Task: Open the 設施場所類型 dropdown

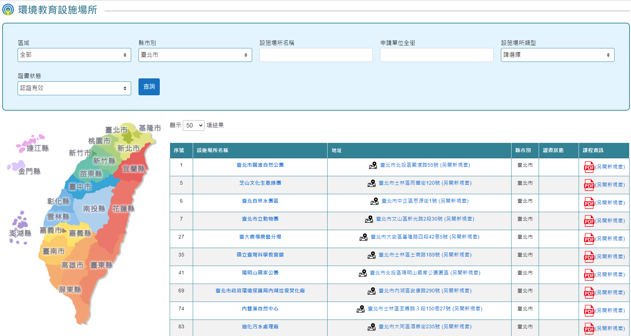Action: tap(557, 55)
